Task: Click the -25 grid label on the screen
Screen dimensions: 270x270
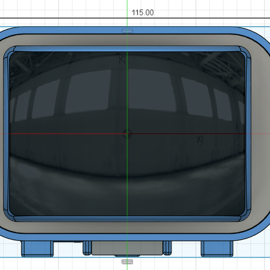Action: [x=200, y=141]
